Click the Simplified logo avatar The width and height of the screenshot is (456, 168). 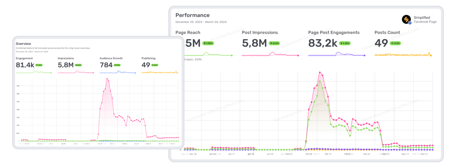coord(406,19)
